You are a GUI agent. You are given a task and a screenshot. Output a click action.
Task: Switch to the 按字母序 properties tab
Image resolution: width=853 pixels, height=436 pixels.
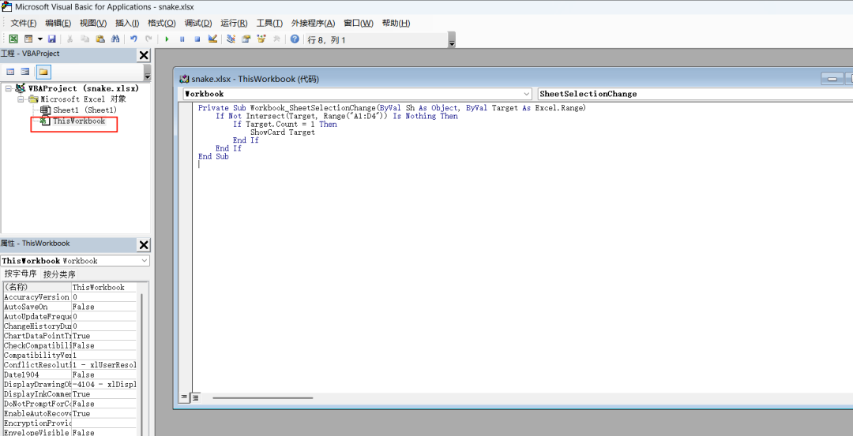21,274
